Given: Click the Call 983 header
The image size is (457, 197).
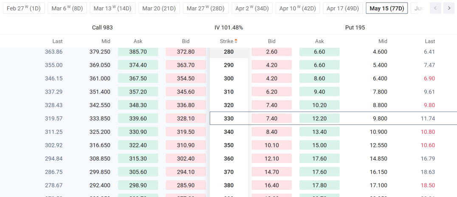Looking at the screenshot, I should (x=102, y=28).
